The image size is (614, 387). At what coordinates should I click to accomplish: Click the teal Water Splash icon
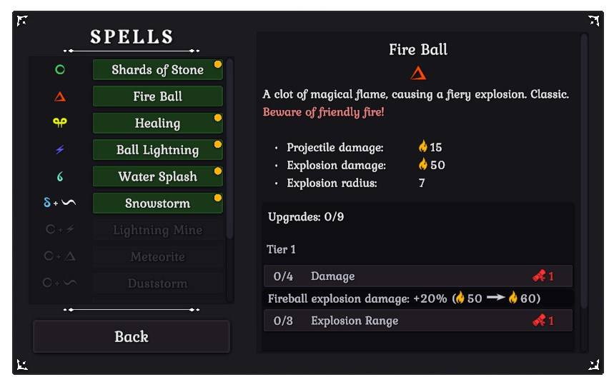(60, 176)
